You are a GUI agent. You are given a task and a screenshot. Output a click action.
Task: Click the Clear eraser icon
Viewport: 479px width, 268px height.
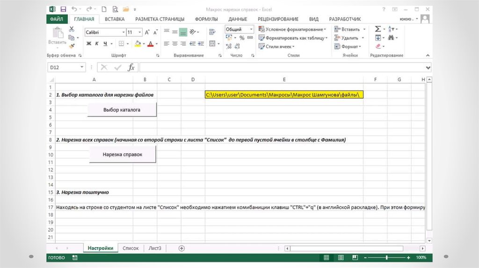(377, 47)
